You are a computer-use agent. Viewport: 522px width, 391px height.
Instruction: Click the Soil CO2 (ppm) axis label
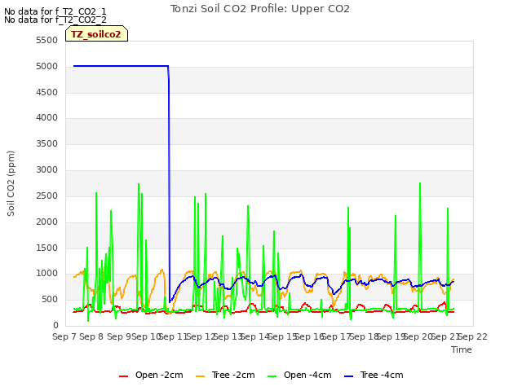tap(11, 183)
